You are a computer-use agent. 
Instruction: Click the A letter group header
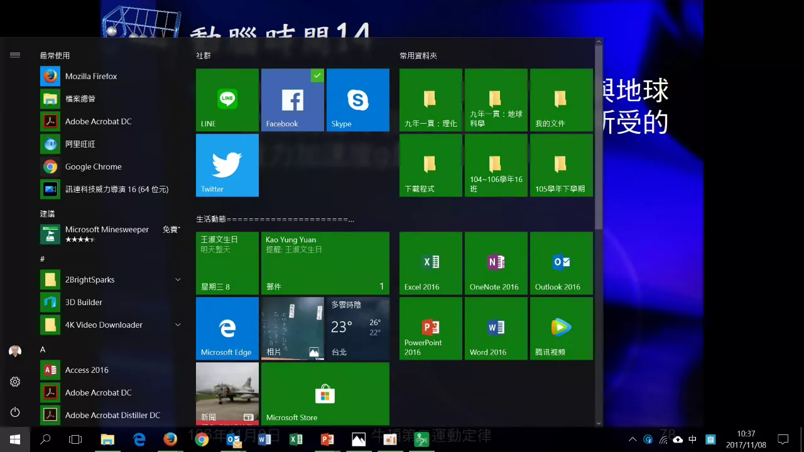[43, 349]
